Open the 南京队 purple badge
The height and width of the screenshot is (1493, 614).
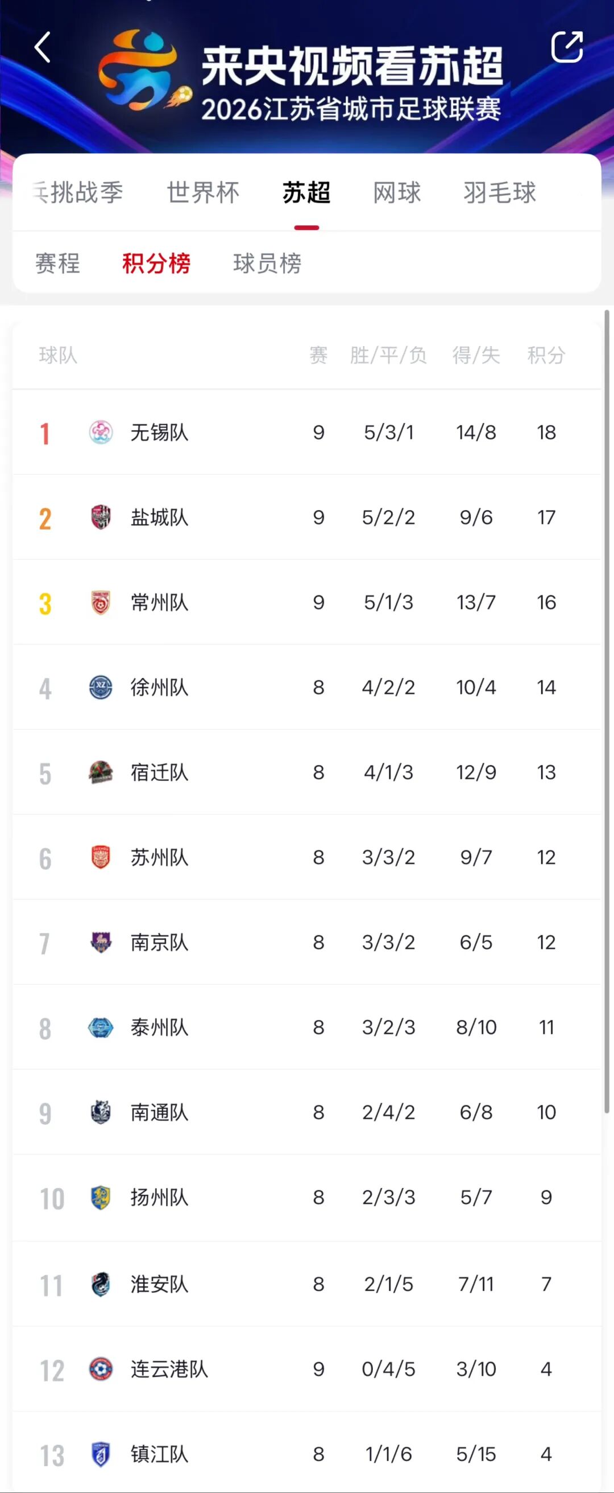click(101, 943)
